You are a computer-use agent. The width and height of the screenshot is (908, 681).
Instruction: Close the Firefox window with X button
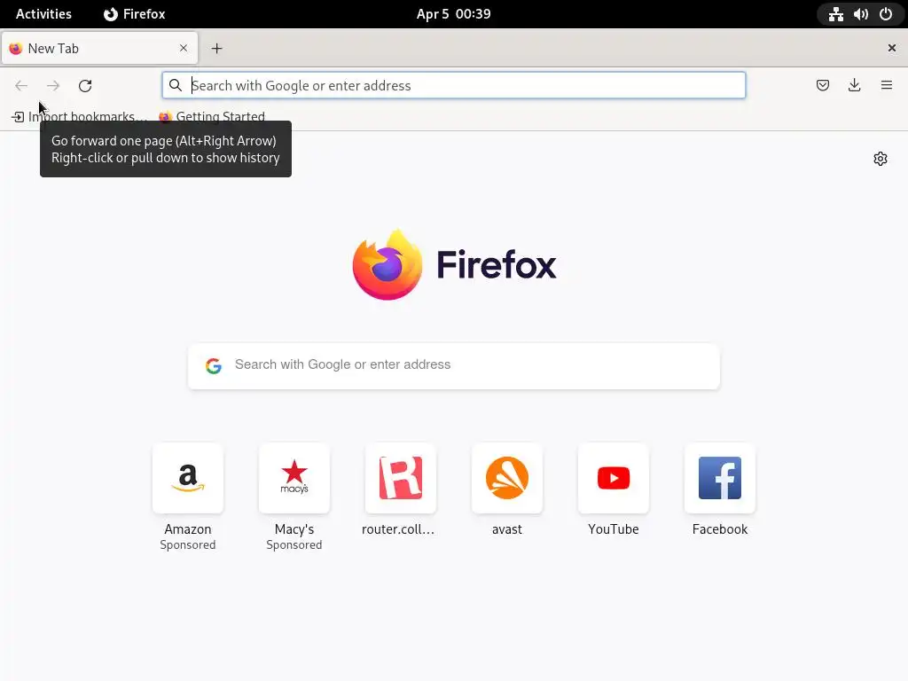[892, 48]
